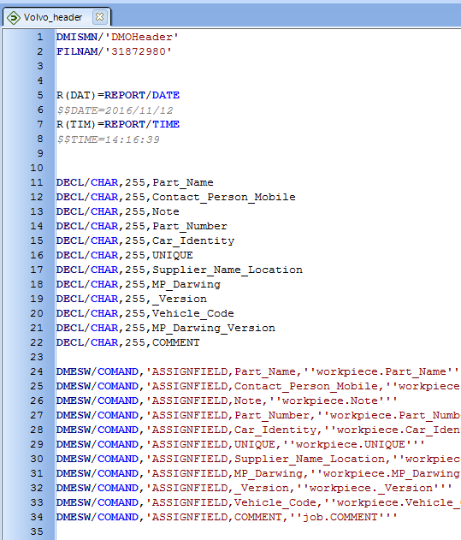
Task: Click the comment $$TIME=14:16:39
Action: point(108,139)
